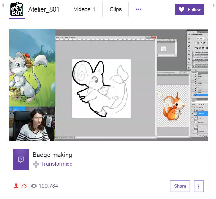This screenshot has width=216, height=199.
Task: Switch to the Videos tab
Action: point(85,9)
